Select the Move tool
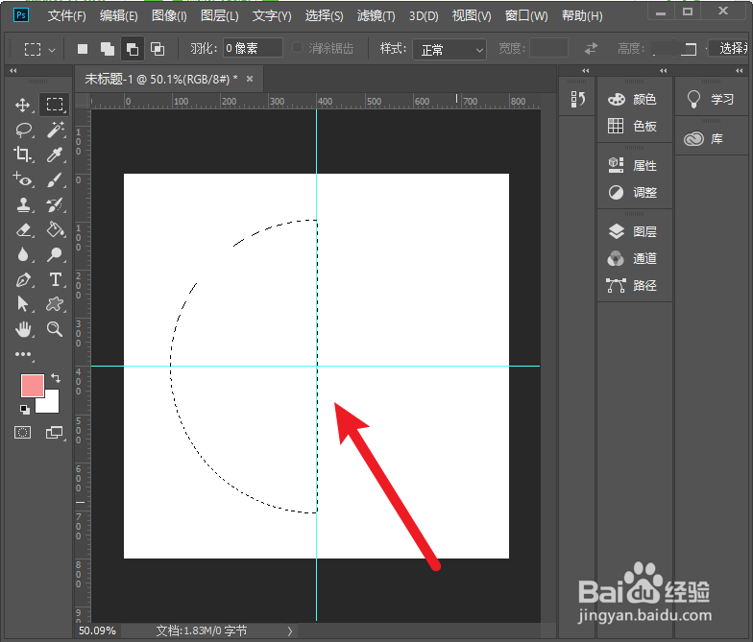 pos(23,106)
